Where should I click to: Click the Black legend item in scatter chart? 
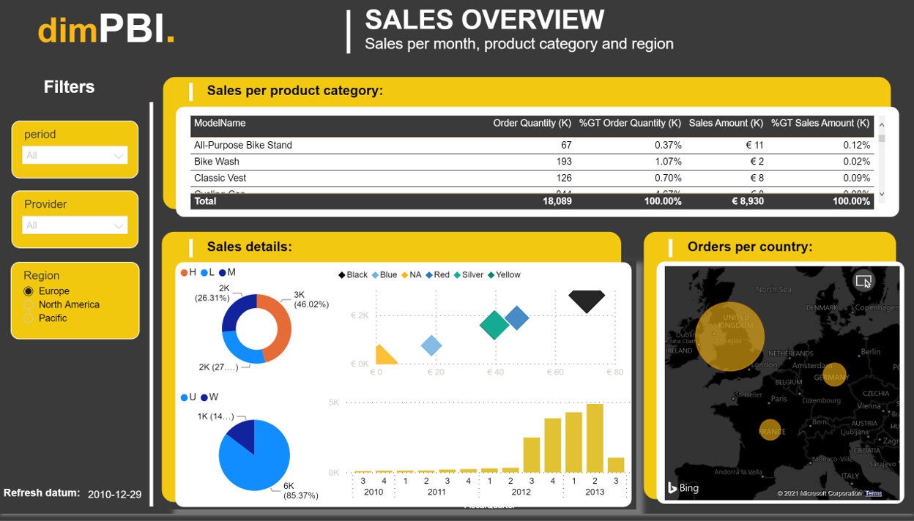coord(353,275)
